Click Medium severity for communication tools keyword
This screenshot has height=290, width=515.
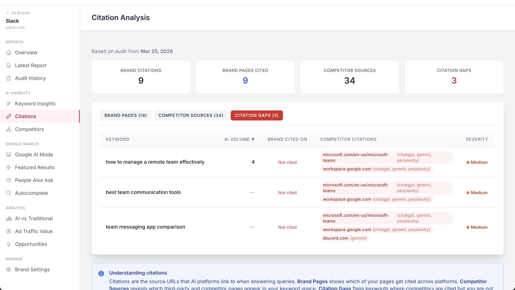477,193
